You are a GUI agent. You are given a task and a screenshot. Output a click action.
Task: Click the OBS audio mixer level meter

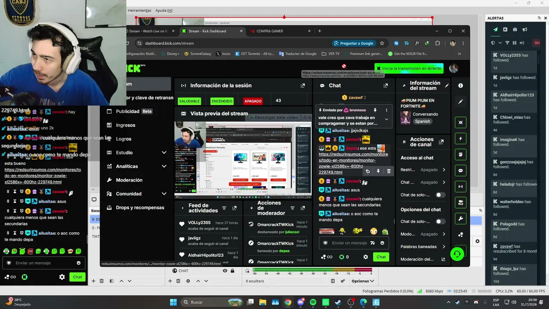[x=312, y=271]
